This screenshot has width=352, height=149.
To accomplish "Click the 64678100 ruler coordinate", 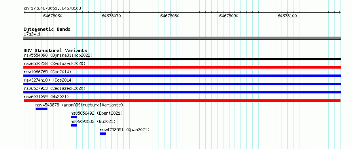I will coord(288,16).
